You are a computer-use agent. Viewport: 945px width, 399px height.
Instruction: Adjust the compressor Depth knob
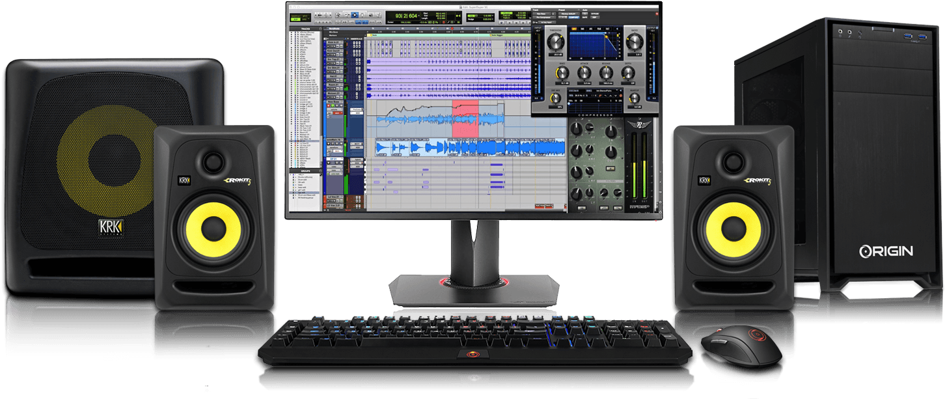(x=628, y=73)
